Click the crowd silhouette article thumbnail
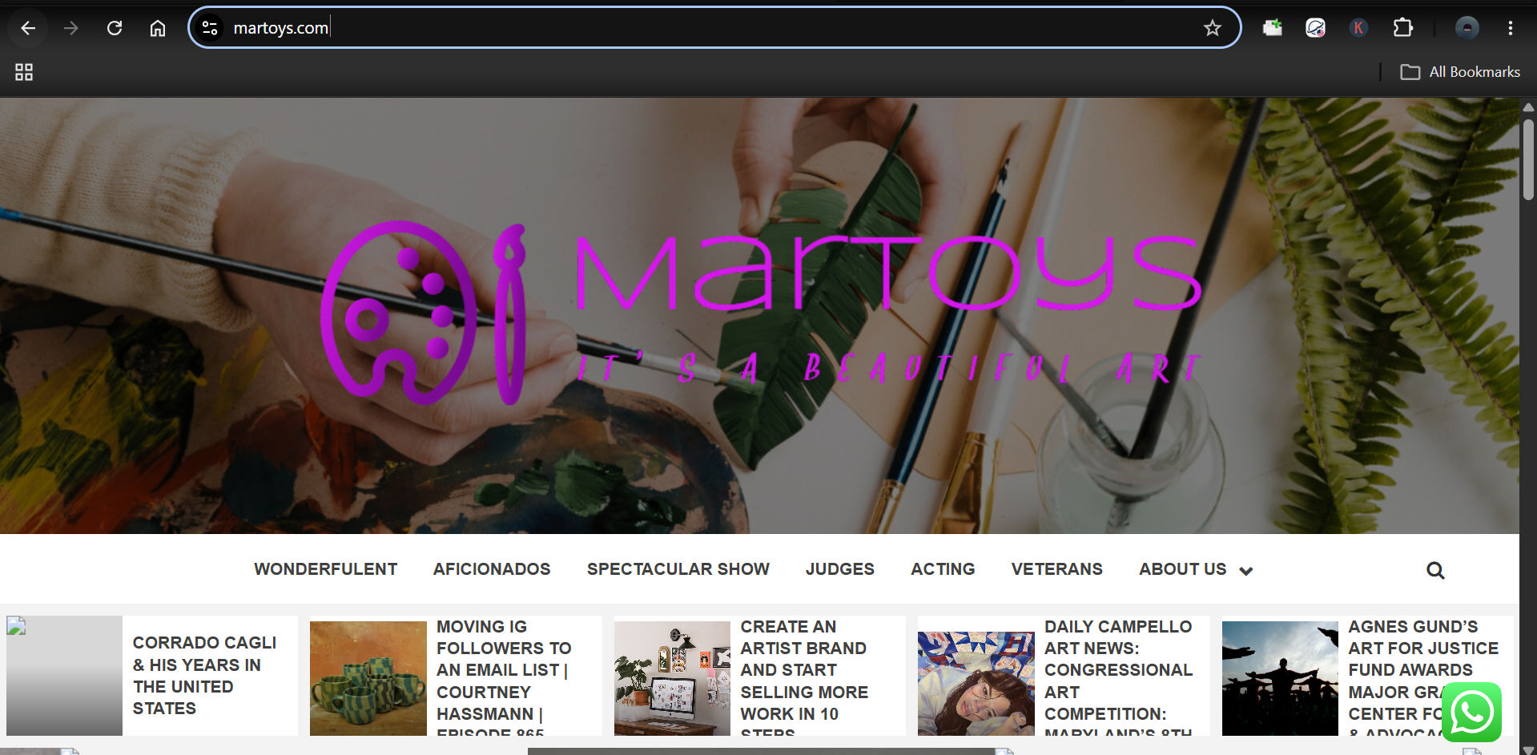1537x755 pixels. (x=1280, y=678)
